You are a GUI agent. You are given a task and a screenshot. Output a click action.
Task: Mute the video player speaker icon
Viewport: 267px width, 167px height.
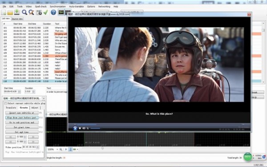coord(84,128)
